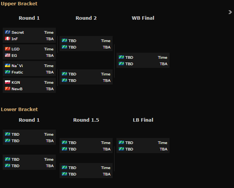
Task: Click the Upper Bracket Round 2 header
Action: tap(86, 18)
